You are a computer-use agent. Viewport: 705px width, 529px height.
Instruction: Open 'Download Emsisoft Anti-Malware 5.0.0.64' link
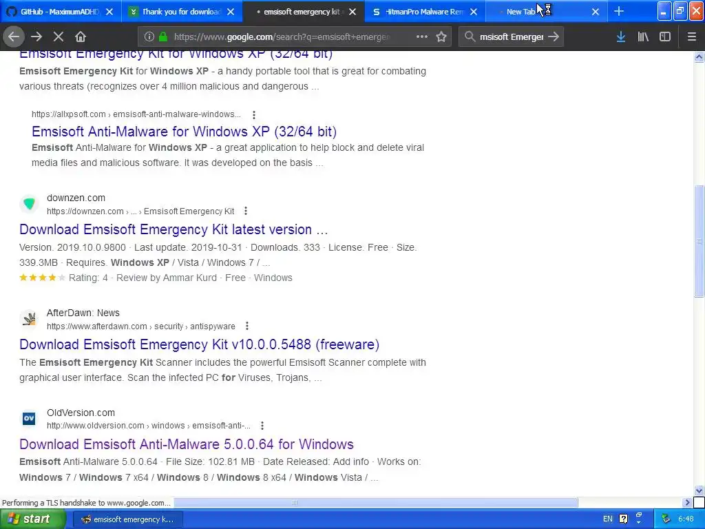coord(187,444)
